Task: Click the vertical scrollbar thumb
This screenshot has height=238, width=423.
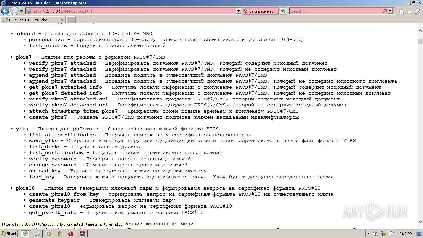Action: coord(420,42)
